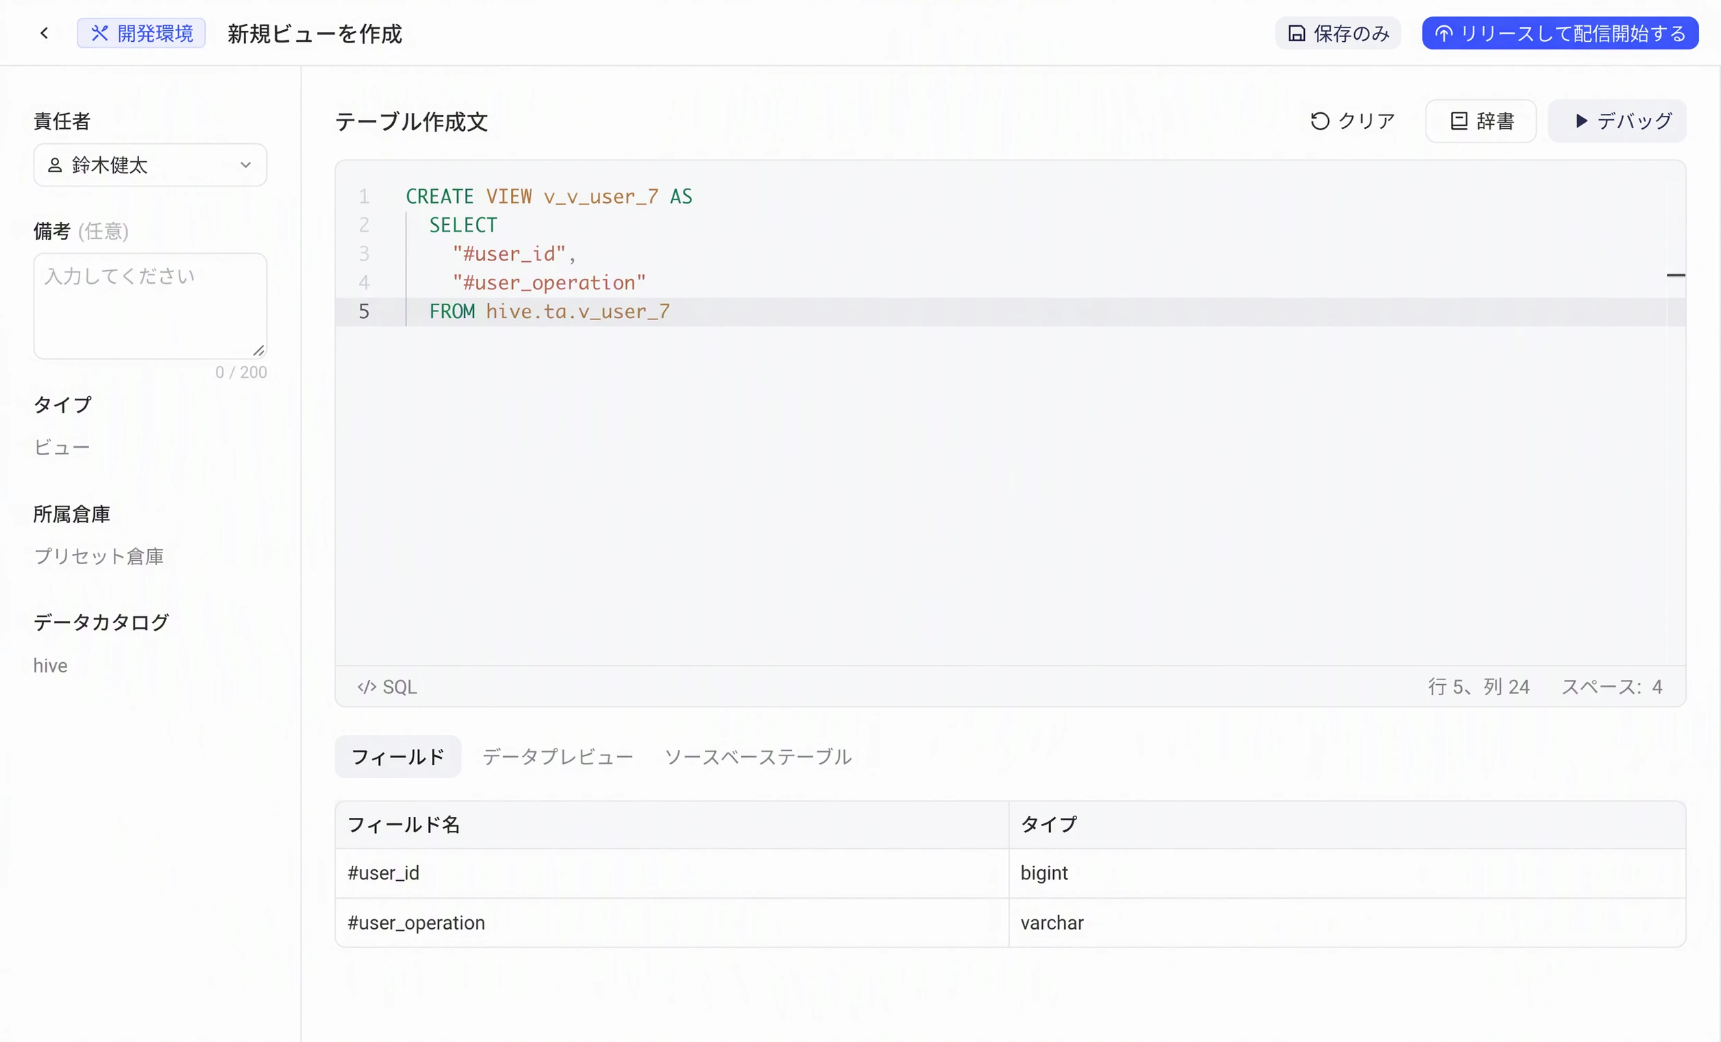The height and width of the screenshot is (1042, 1721).
Task: Click the 保存のみ save button
Action: 1338,33
